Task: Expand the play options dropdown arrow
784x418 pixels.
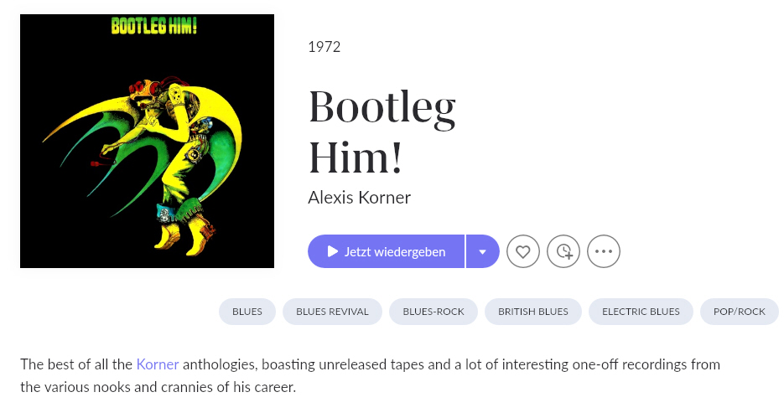Action: pos(482,251)
